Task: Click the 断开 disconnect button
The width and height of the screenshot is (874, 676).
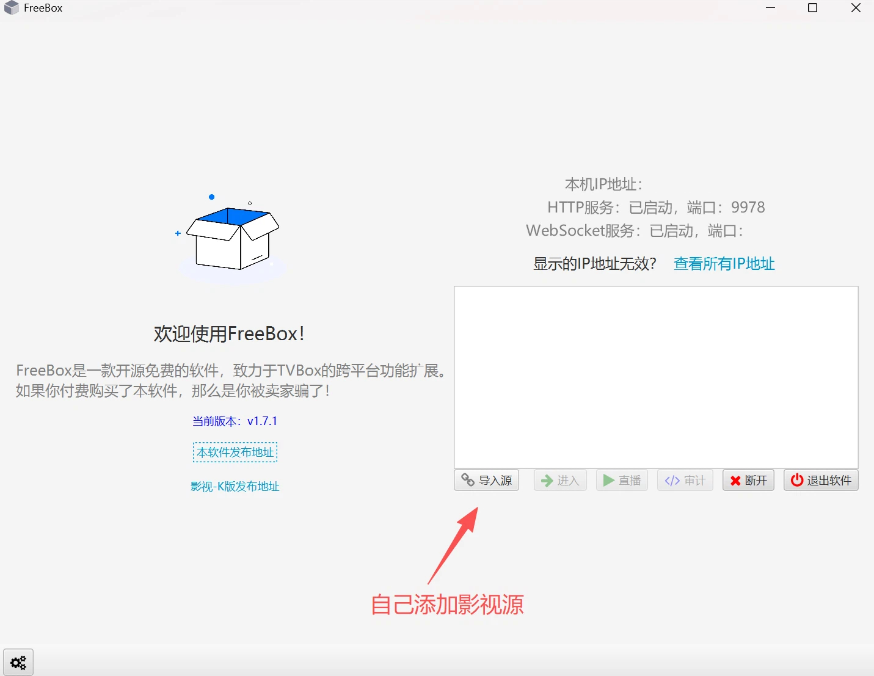Action: tap(749, 481)
